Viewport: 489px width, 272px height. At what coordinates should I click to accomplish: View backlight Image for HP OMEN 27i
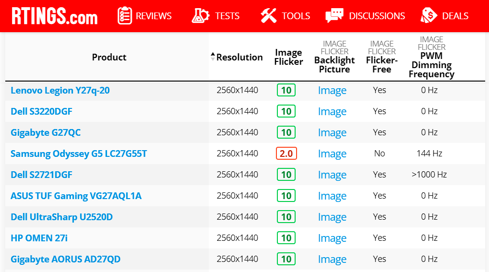pos(332,238)
